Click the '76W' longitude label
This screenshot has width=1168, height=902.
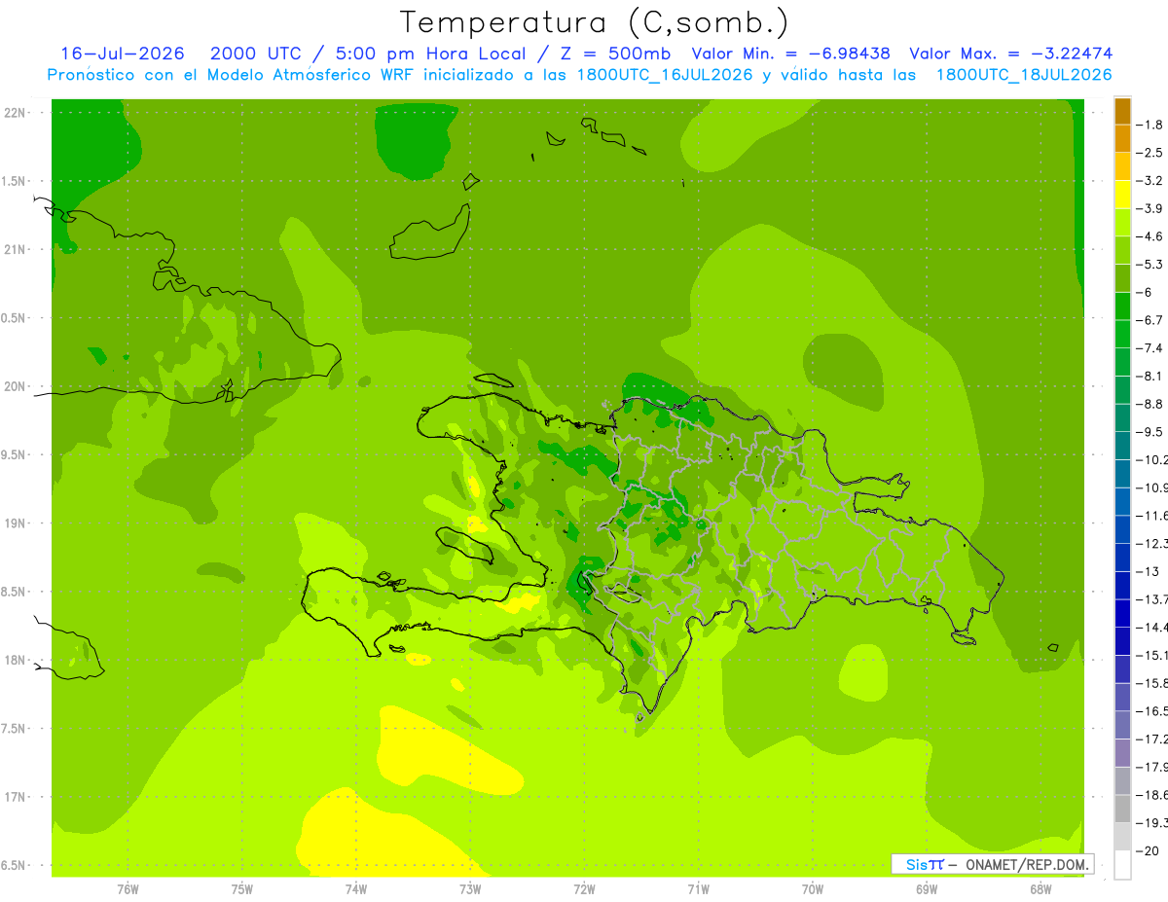128,889
